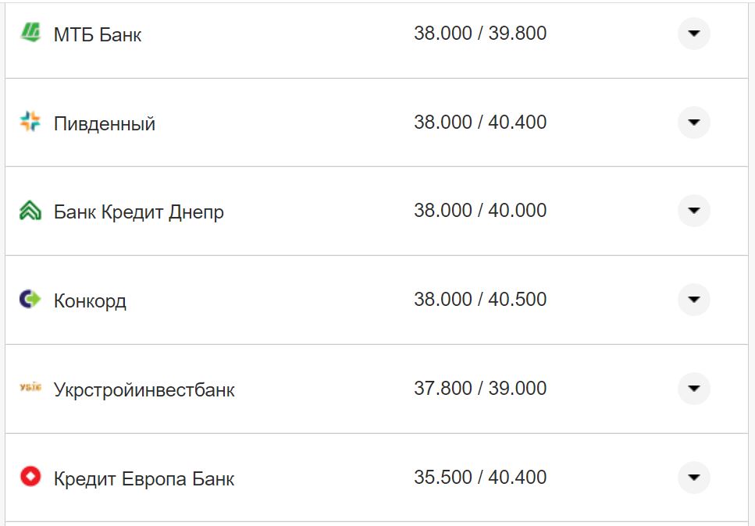Click the Укрстройинвестбанк logo
Screen dimensions: 755x526
click(30, 388)
